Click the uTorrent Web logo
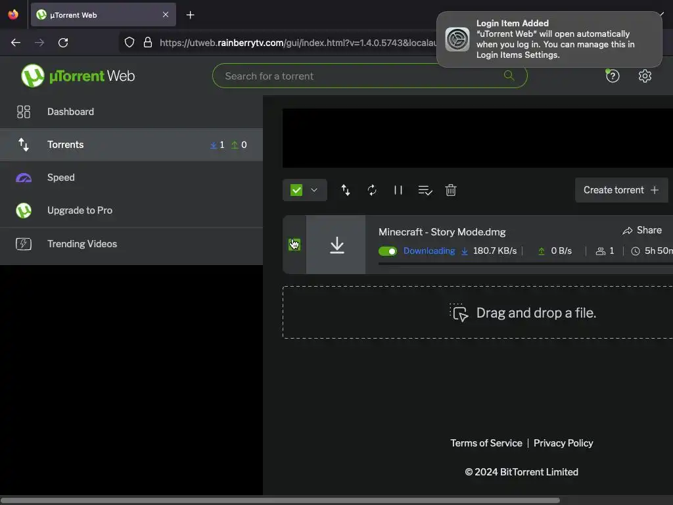Viewport: 673px width, 505px height. (78, 76)
